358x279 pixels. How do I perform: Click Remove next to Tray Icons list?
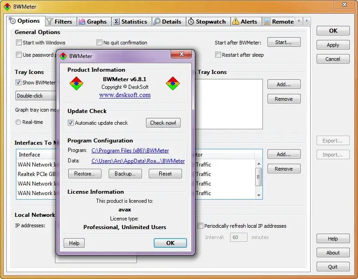point(284,99)
